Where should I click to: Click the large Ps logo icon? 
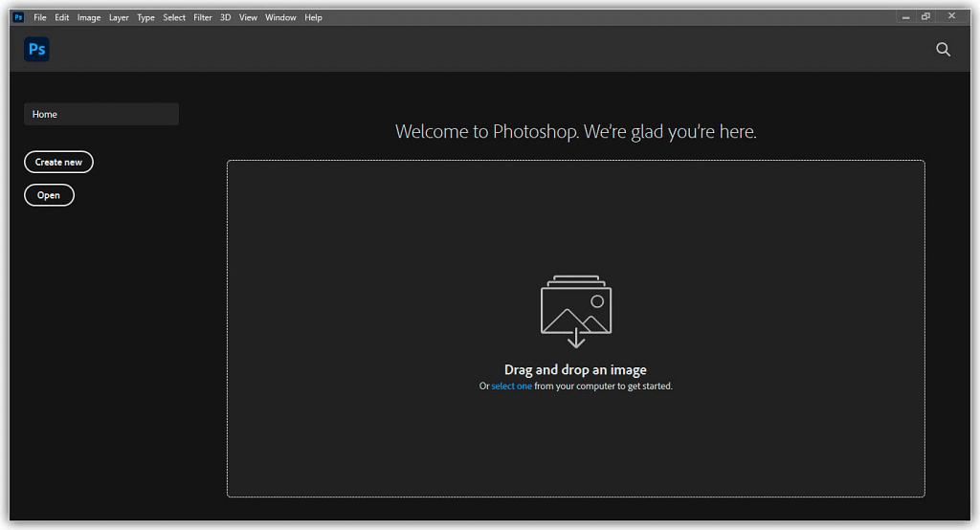36,50
